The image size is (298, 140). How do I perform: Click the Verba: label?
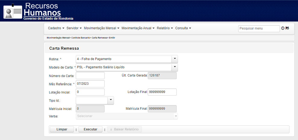[x=54, y=116]
